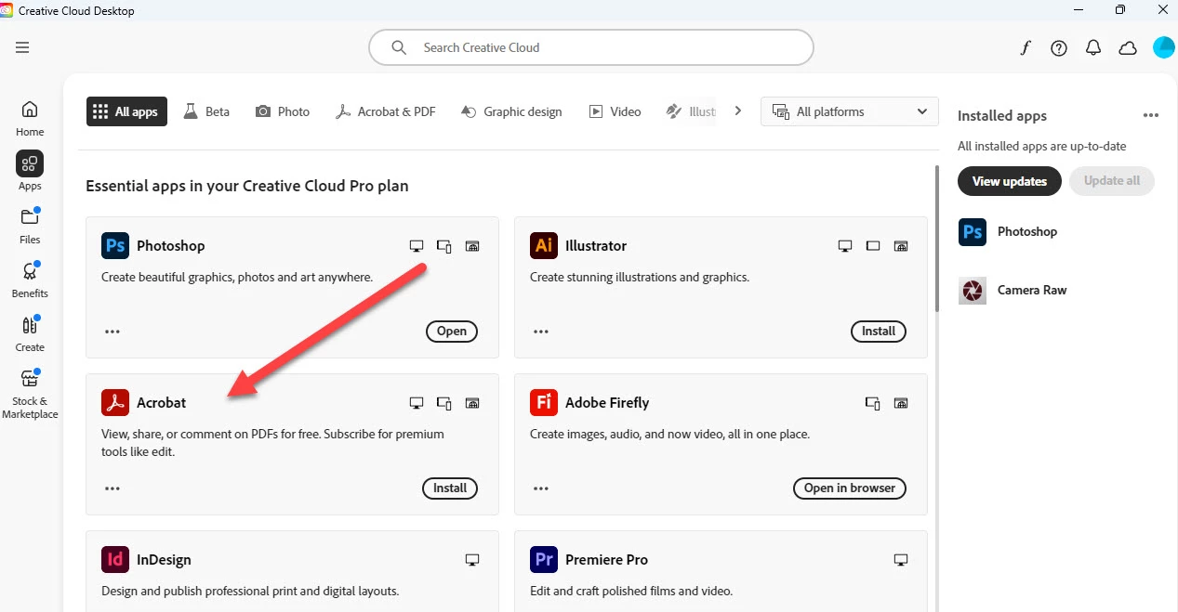This screenshot has height=612, width=1178.
Task: Select the All apps tab
Action: tap(126, 111)
